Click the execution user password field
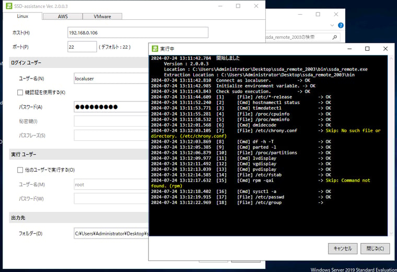This screenshot has height=272, width=397. pos(111,199)
